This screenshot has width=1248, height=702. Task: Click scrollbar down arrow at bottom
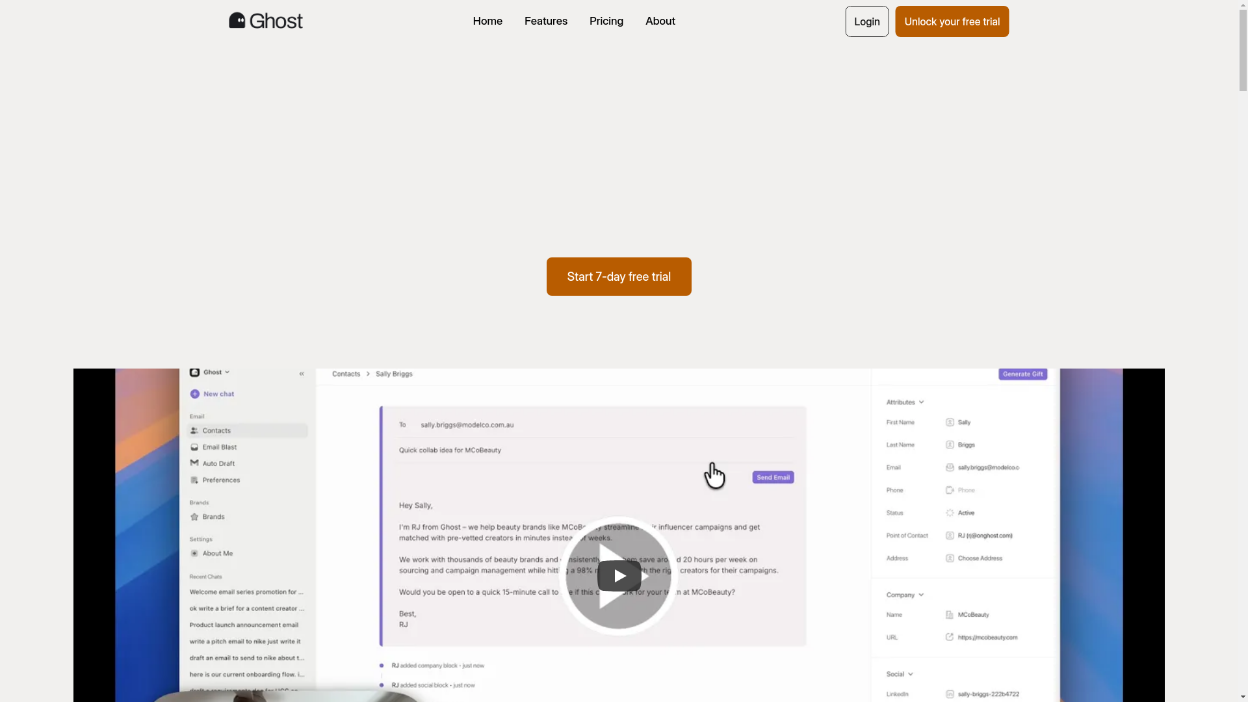click(1243, 697)
